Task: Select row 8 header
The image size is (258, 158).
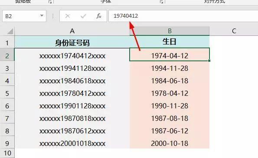Action: (7, 130)
